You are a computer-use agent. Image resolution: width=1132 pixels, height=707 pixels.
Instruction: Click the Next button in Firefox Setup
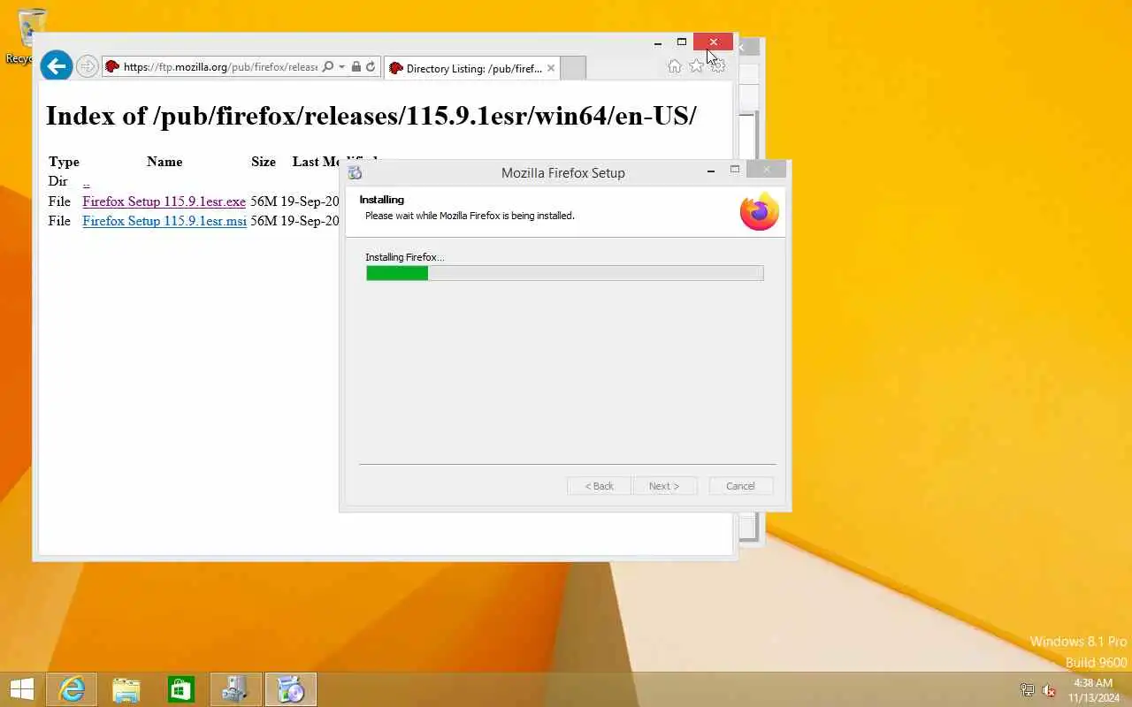tap(664, 486)
